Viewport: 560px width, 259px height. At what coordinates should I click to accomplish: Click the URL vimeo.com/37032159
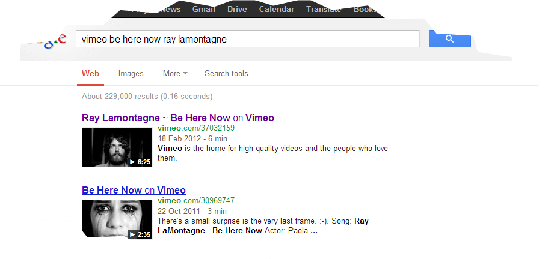tap(195, 128)
